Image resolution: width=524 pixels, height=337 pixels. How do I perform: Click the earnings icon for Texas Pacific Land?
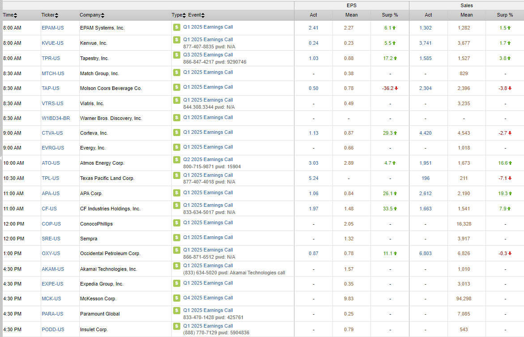[177, 175]
